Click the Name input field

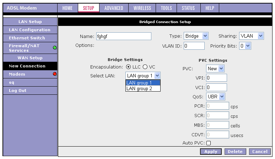(124, 36)
